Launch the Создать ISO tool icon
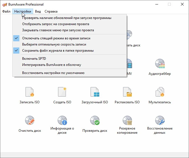The width and height of the screenshot is (189, 158). (x=62, y=92)
